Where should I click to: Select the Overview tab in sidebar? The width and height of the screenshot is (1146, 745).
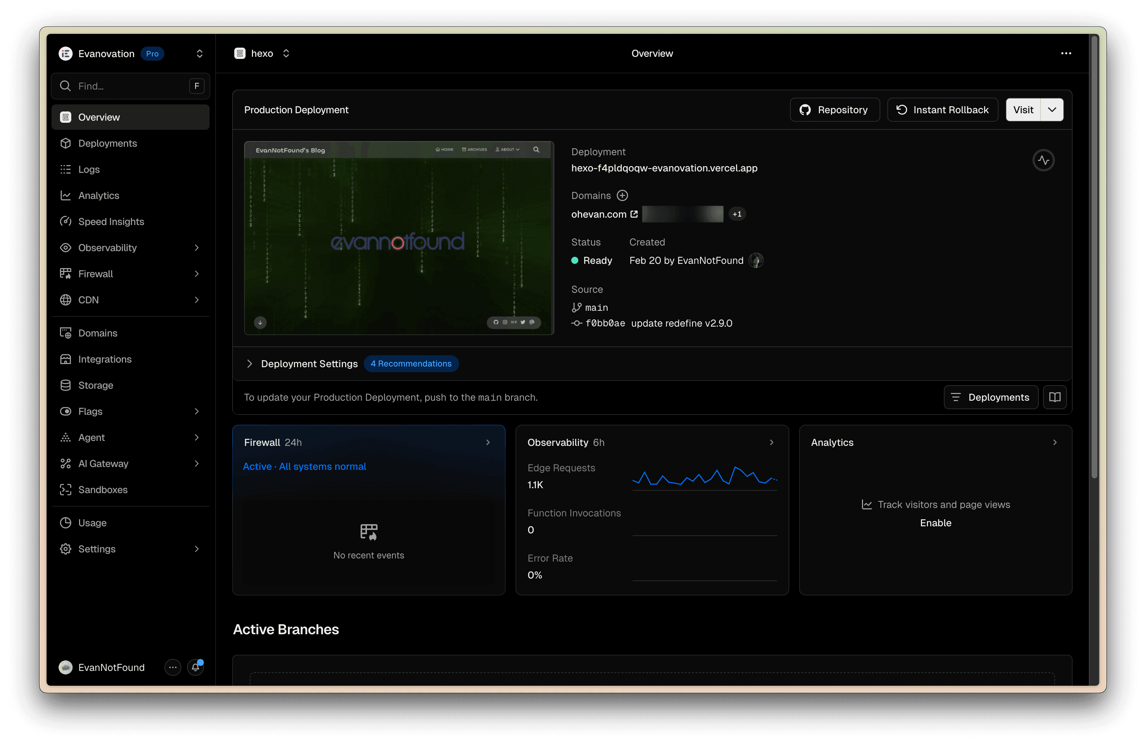pyautogui.click(x=99, y=117)
